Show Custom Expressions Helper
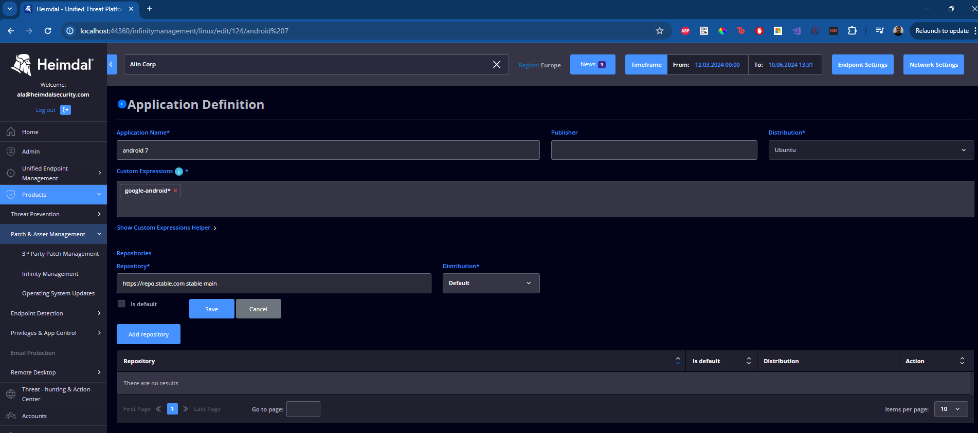Image resolution: width=978 pixels, height=433 pixels. pos(167,228)
